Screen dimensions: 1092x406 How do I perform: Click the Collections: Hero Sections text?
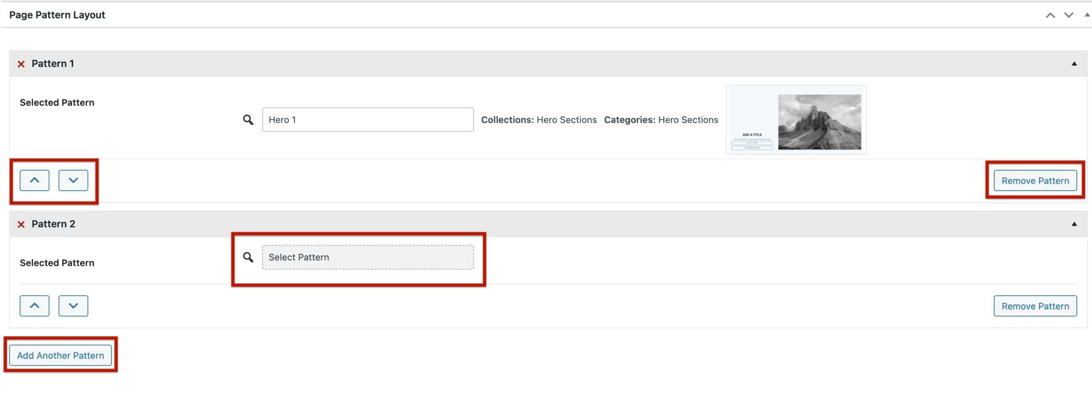pos(539,120)
